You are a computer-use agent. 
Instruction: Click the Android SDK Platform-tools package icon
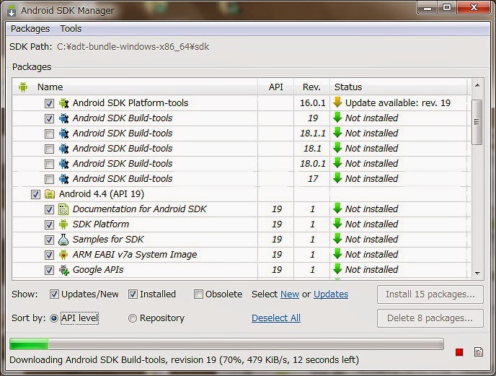click(63, 103)
